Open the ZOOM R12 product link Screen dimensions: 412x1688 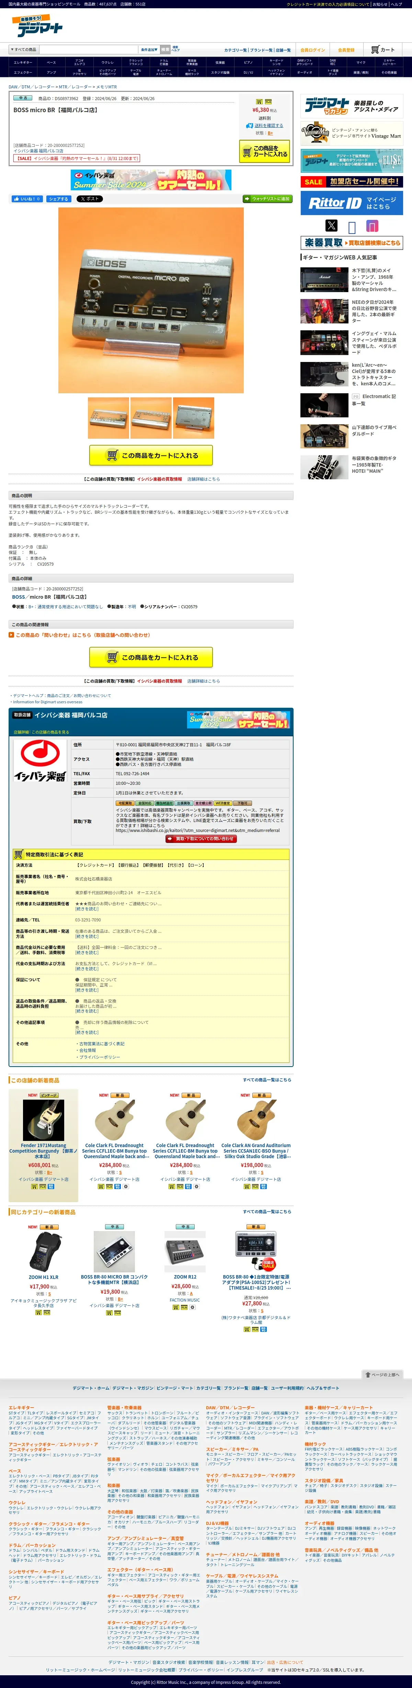pos(185,1276)
